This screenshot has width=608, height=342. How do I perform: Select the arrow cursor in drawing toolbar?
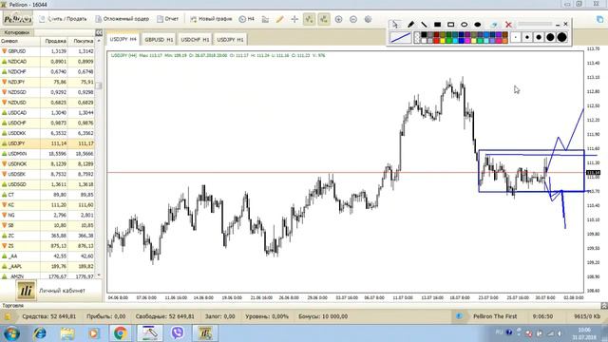click(395, 25)
